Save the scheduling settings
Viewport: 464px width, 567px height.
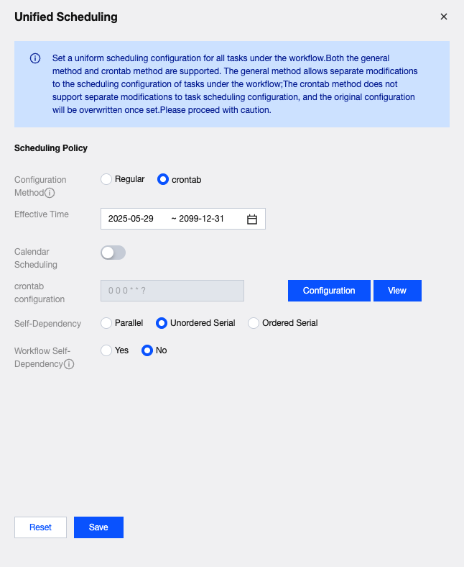[98, 527]
